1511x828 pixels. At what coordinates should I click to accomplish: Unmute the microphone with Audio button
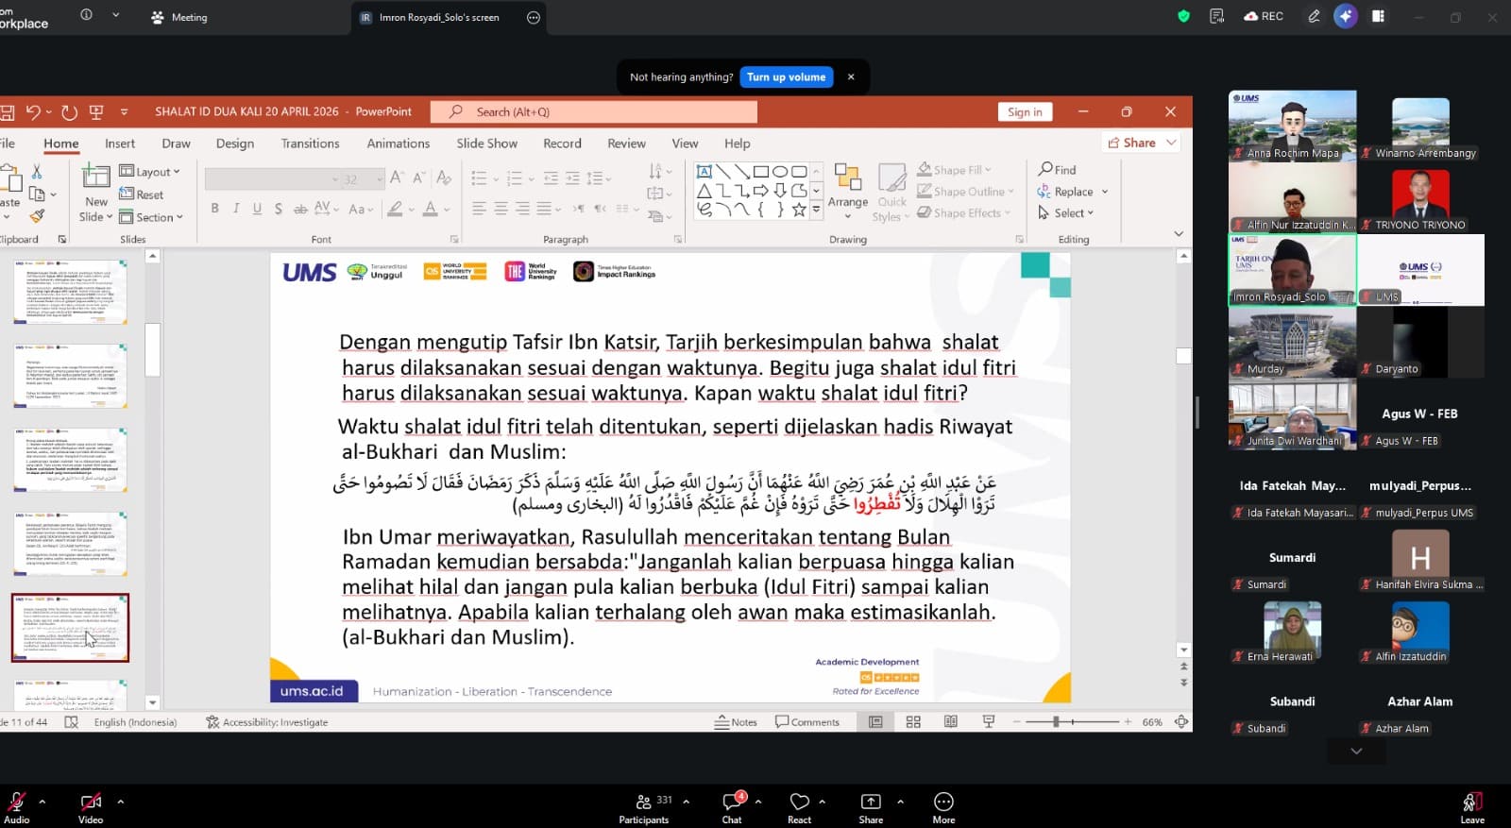[16, 808]
